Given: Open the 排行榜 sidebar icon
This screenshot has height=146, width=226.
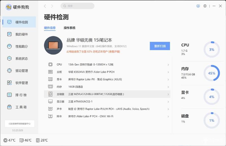Looking at the screenshot, I should 9,95.
